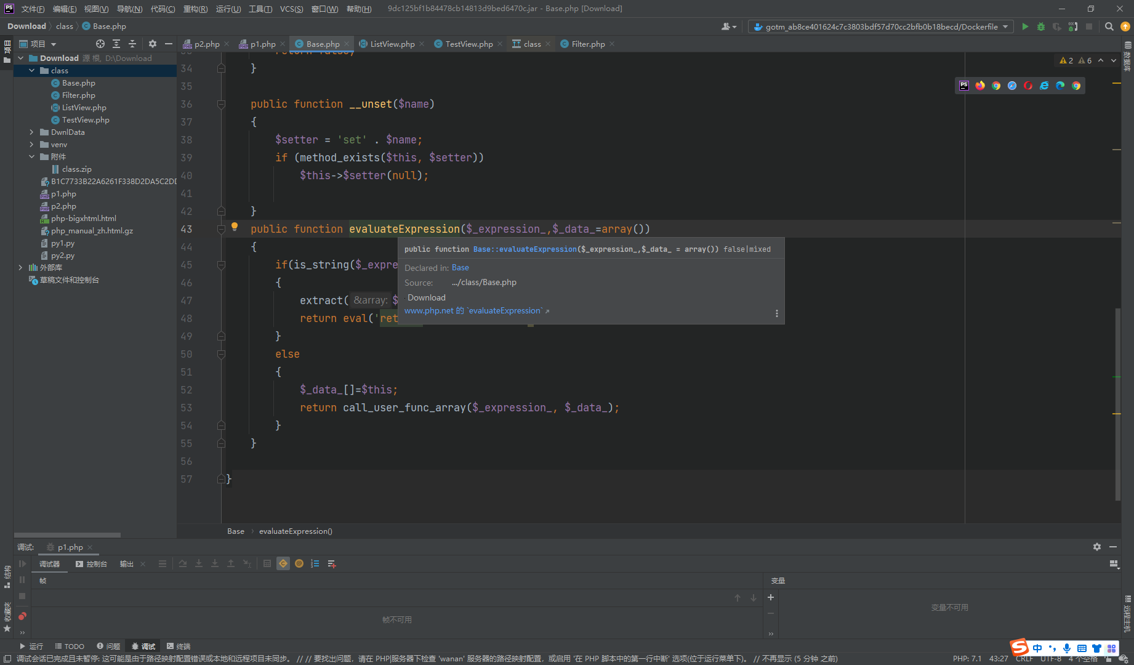The image size is (1134, 665).
Task: Click step over icon in debugger toolbar
Action: (183, 563)
